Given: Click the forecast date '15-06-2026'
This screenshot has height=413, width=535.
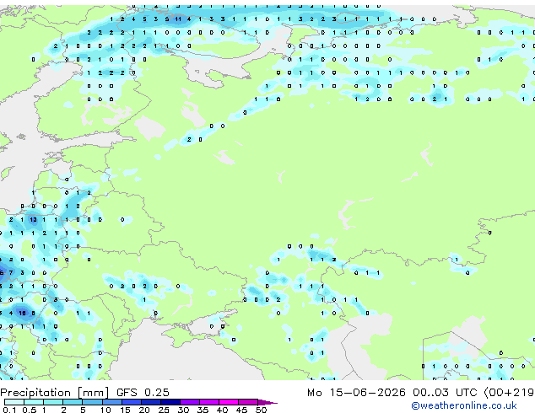Looking at the screenshot, I should point(367,393).
